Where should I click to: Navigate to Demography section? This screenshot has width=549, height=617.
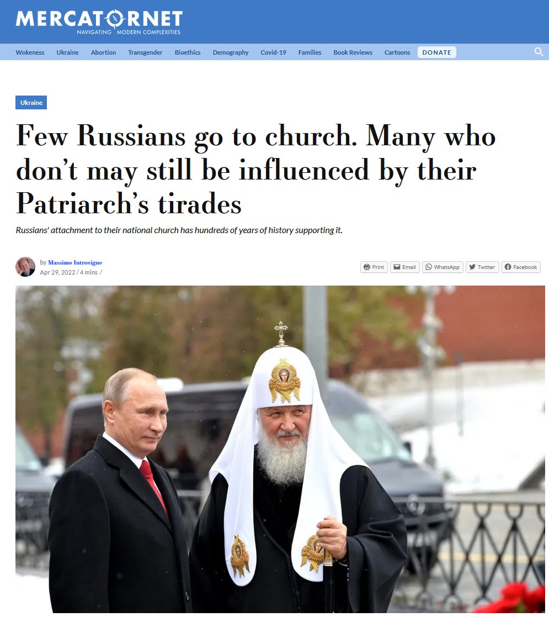pos(230,52)
